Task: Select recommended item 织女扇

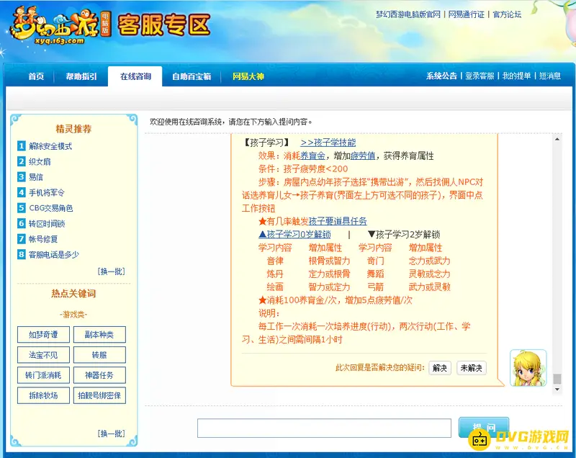Action: point(40,161)
